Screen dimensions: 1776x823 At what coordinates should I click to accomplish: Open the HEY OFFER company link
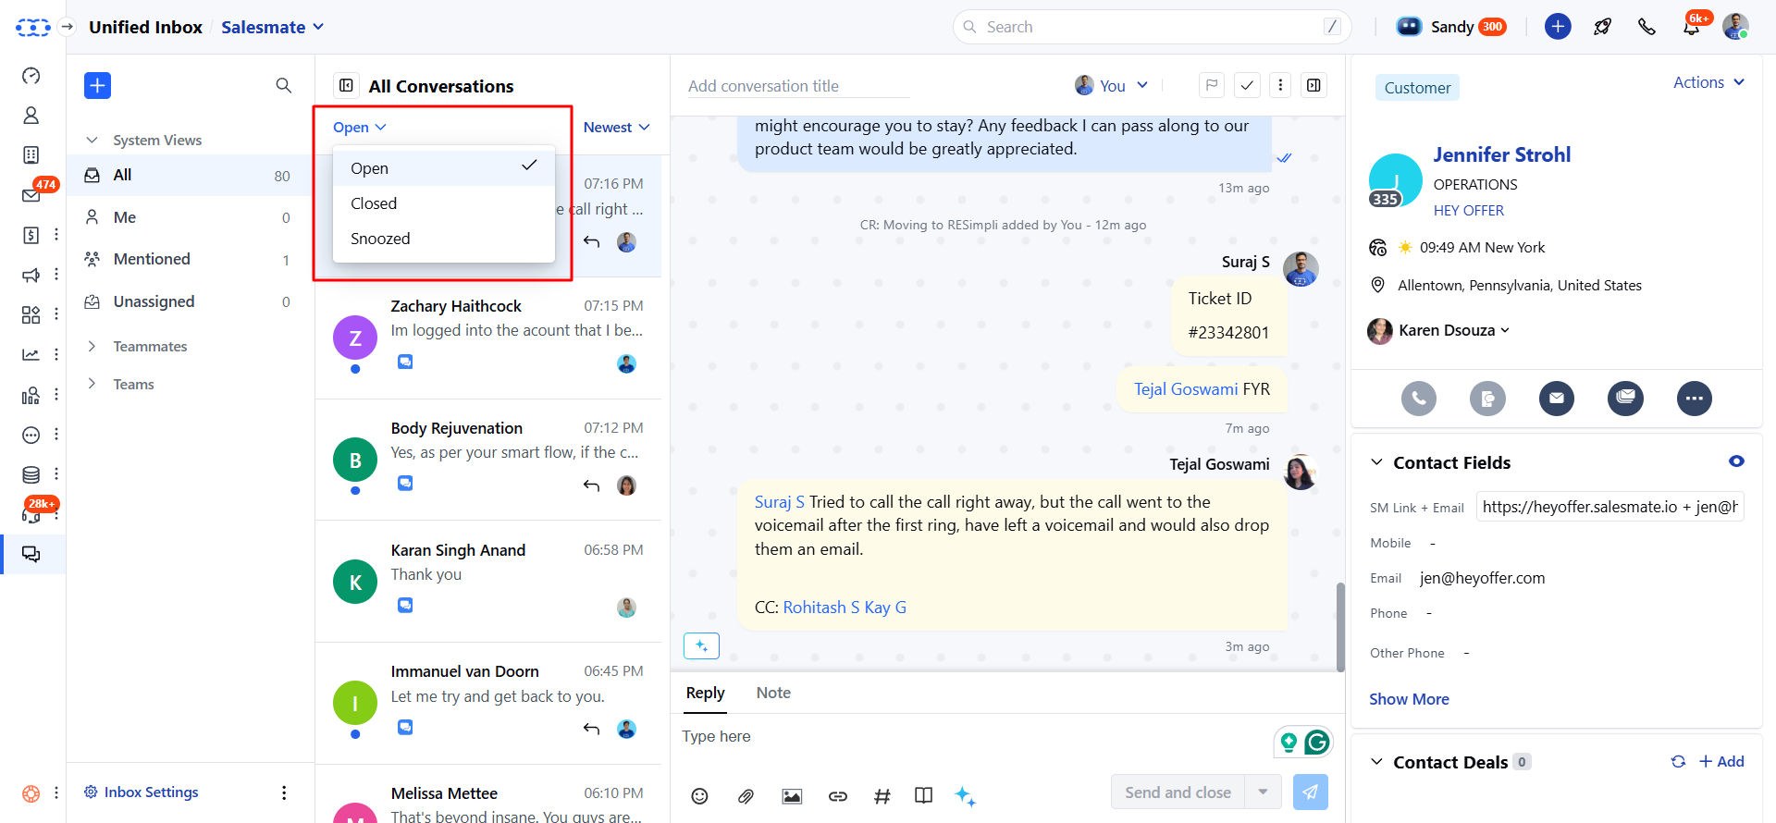1468,210
